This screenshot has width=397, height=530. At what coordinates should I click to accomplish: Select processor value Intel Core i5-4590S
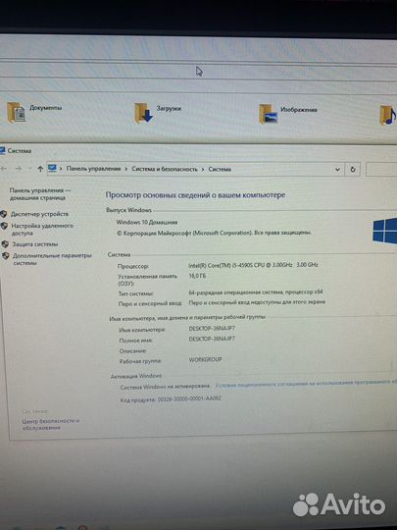click(253, 265)
